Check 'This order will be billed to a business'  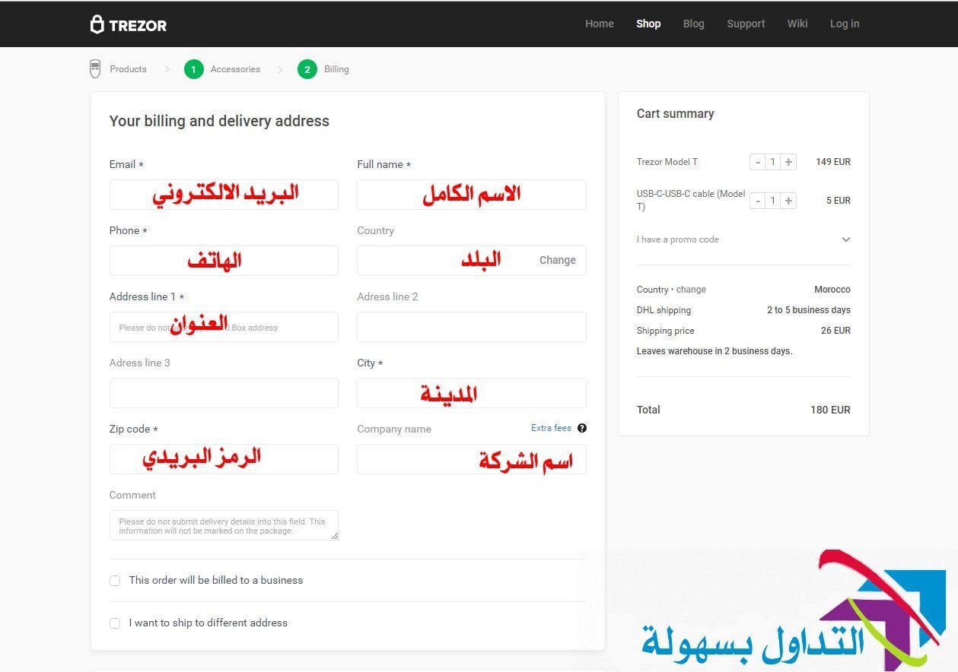115,580
